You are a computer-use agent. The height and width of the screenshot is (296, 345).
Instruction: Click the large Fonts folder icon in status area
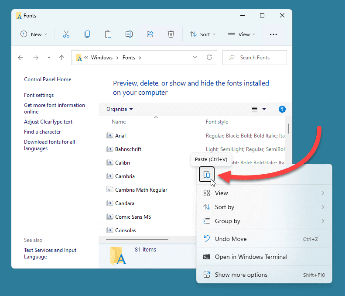118,256
